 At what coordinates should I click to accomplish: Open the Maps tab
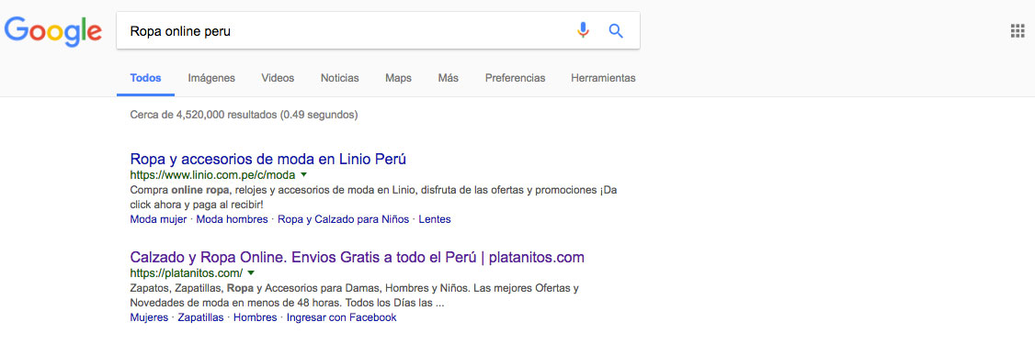pyautogui.click(x=398, y=78)
